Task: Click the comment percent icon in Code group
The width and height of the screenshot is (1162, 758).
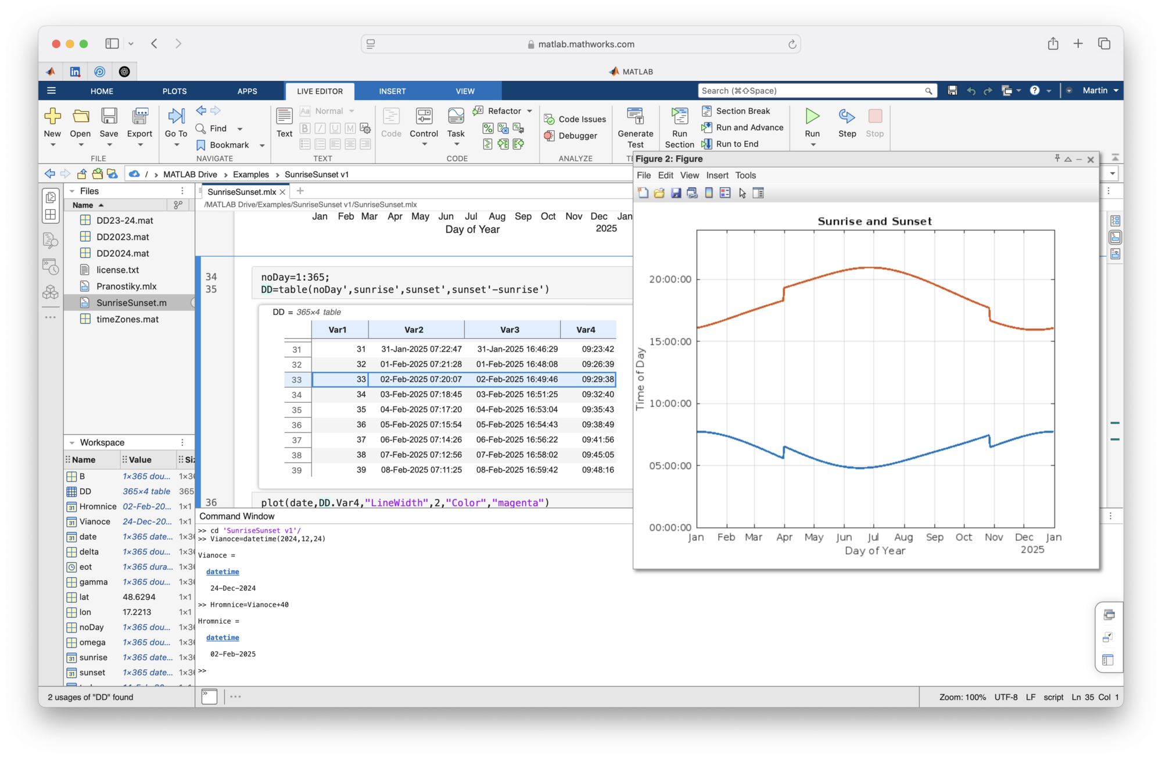Action: pyautogui.click(x=488, y=128)
